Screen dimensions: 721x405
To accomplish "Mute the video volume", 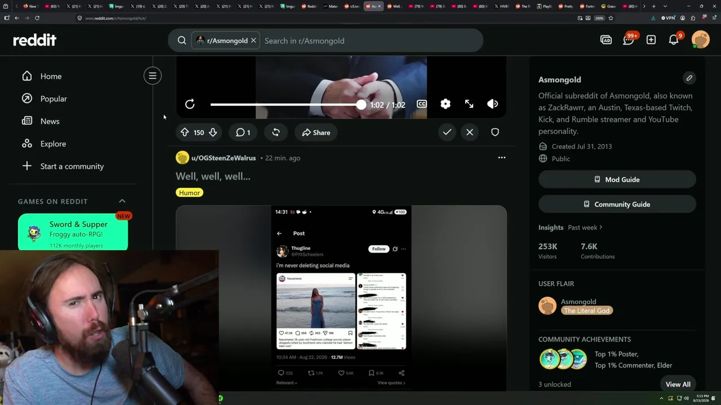I will [x=492, y=104].
